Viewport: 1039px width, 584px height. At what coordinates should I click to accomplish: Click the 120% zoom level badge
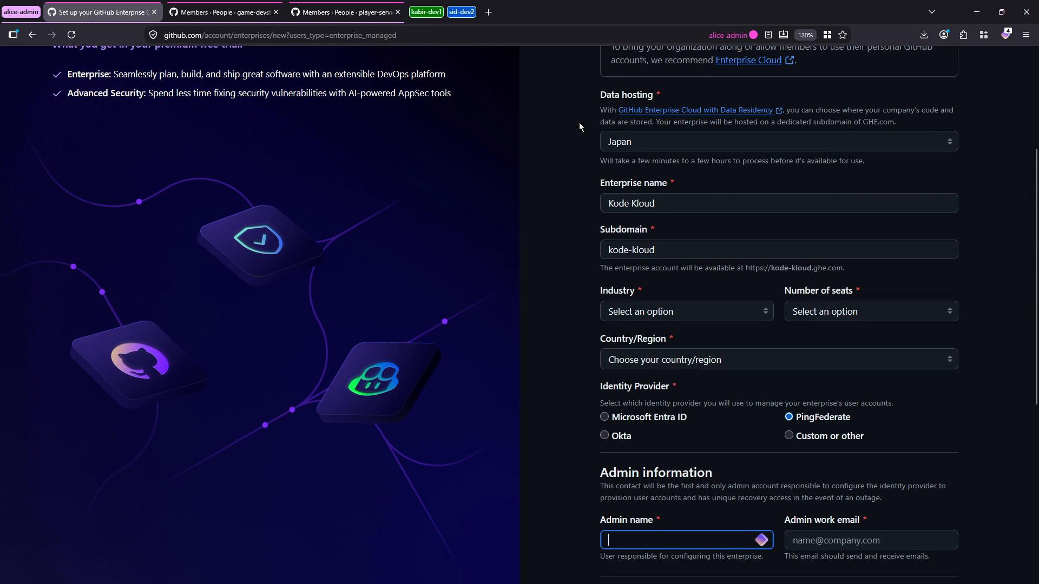pos(805,35)
